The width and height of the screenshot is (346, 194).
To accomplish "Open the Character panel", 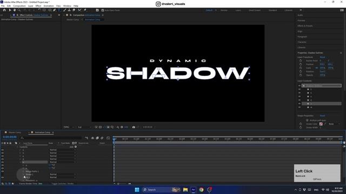I will click(x=302, y=42).
